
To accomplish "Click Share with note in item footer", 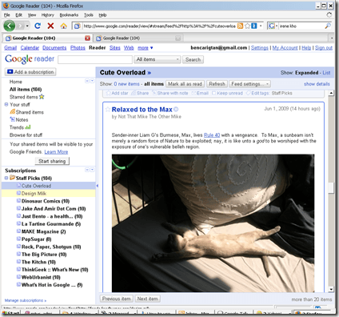I will [x=169, y=93].
